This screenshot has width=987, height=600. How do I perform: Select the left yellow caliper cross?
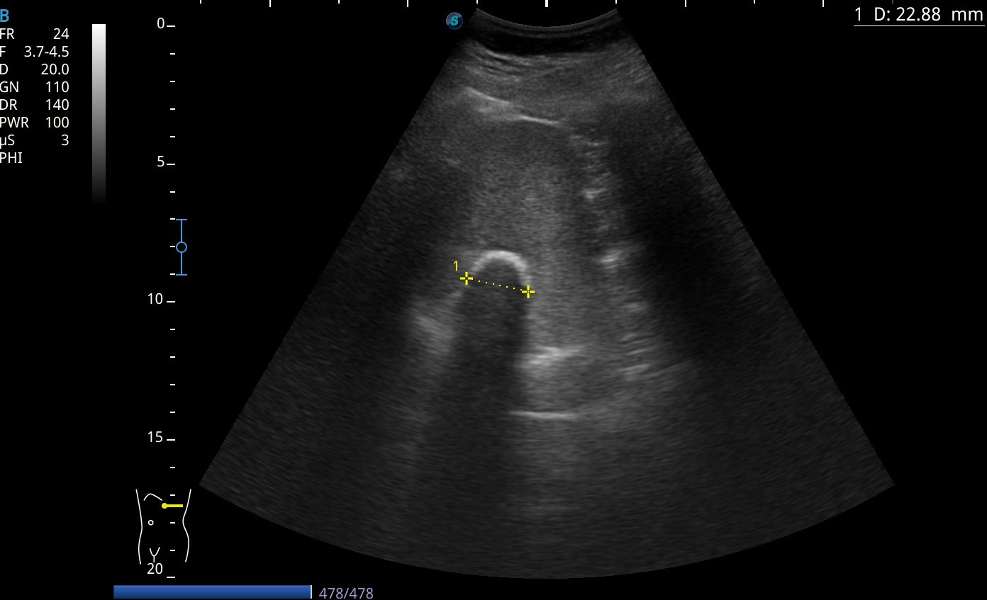point(466,278)
